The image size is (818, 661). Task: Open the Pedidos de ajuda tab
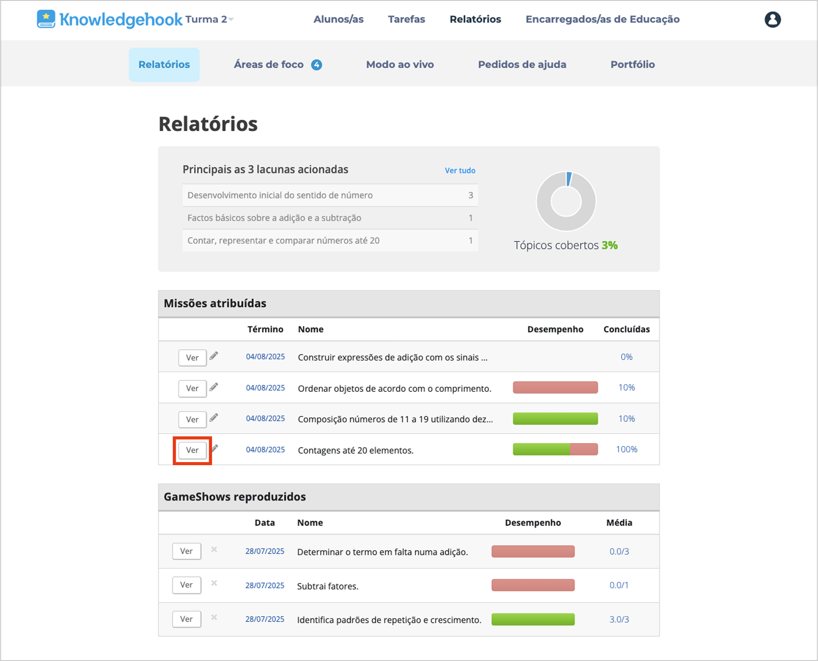coord(522,64)
